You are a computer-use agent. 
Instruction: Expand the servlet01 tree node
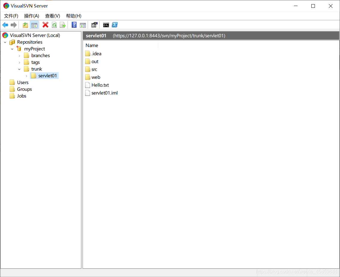click(x=26, y=76)
